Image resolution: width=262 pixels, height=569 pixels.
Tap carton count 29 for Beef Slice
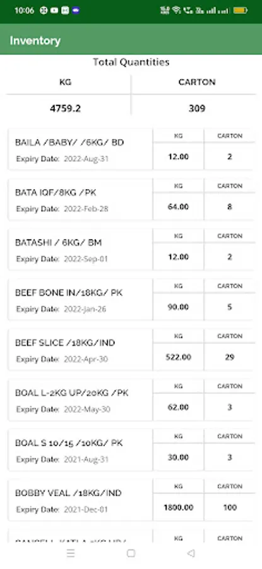click(x=230, y=357)
